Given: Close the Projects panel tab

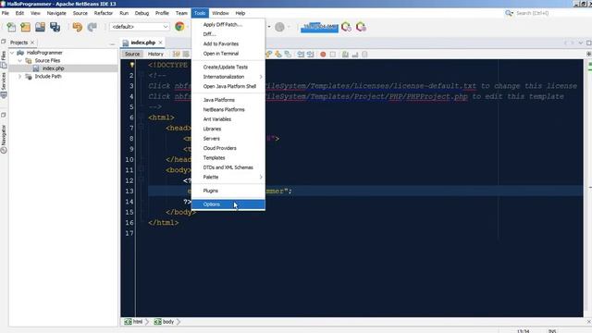Looking at the screenshot, I should click(x=32, y=43).
